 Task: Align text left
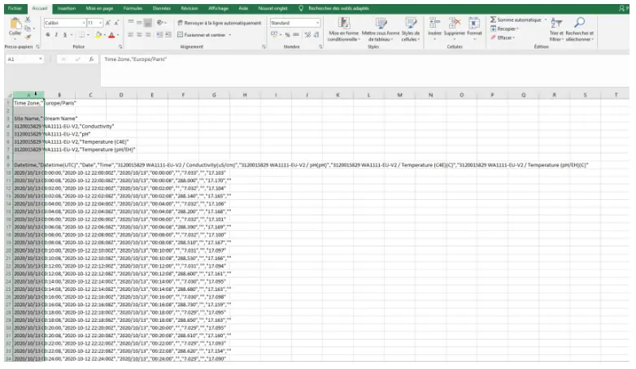(x=131, y=35)
